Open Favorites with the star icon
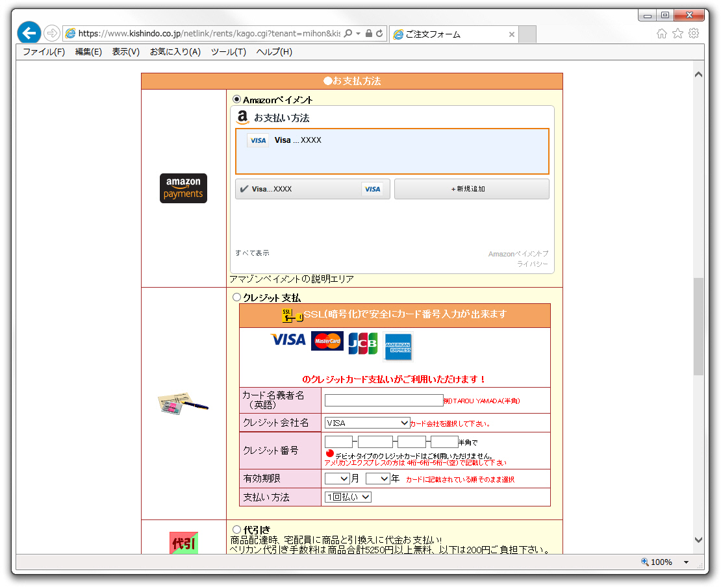The height and width of the screenshot is (587, 721). pyautogui.click(x=677, y=33)
